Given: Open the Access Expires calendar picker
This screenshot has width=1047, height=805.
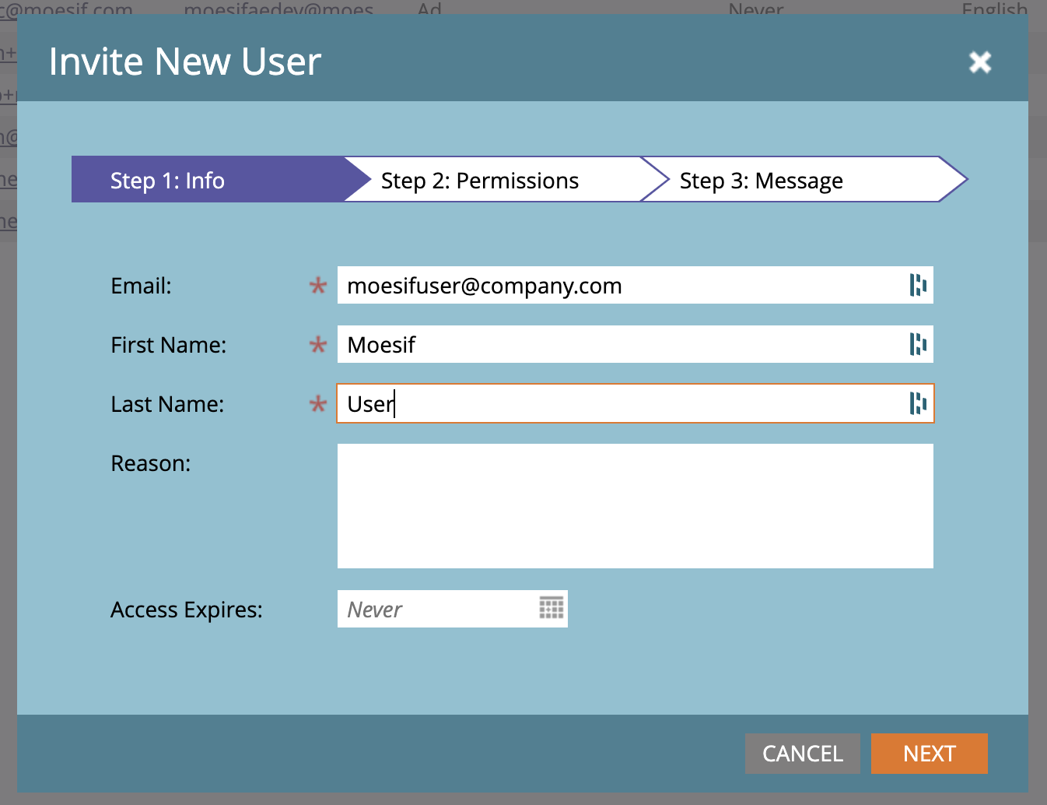Looking at the screenshot, I should coord(552,609).
